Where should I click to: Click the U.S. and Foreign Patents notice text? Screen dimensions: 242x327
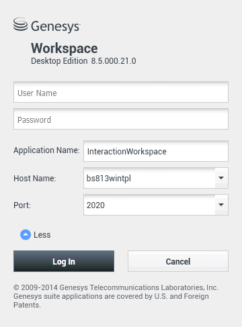tap(111, 301)
